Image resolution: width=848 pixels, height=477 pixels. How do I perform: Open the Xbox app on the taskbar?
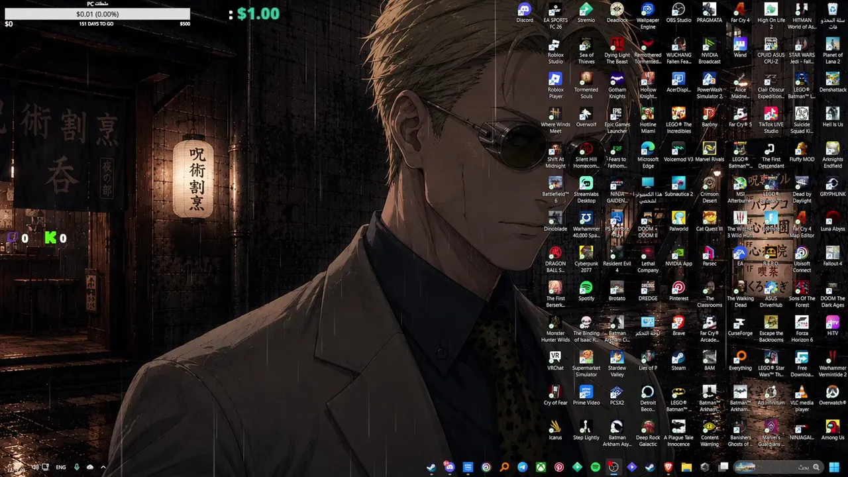pos(541,467)
